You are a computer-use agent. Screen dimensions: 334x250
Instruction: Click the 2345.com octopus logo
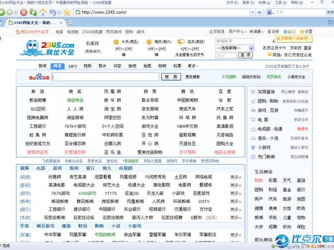pyautogui.click(x=47, y=48)
